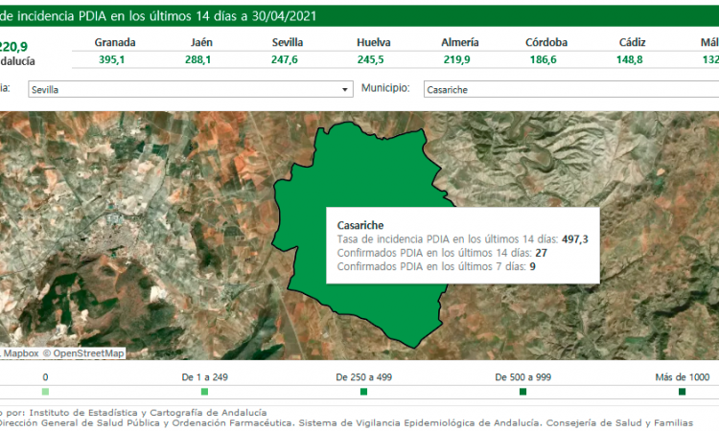Select the 'De 250 a 499' legend swatch
Viewport: 719px width, 431px height.
pos(363,392)
